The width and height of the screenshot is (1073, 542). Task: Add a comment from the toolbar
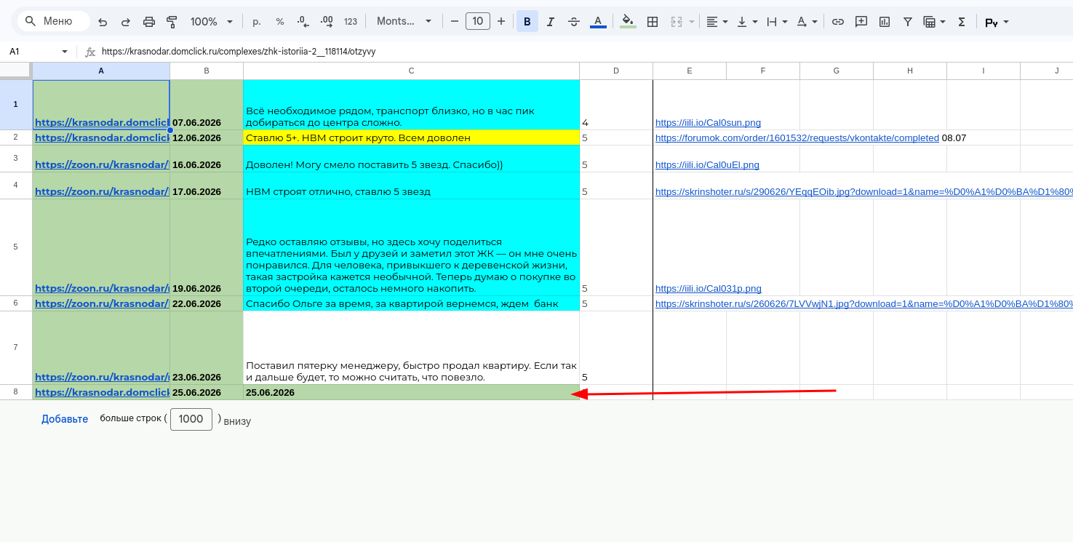coord(861,22)
